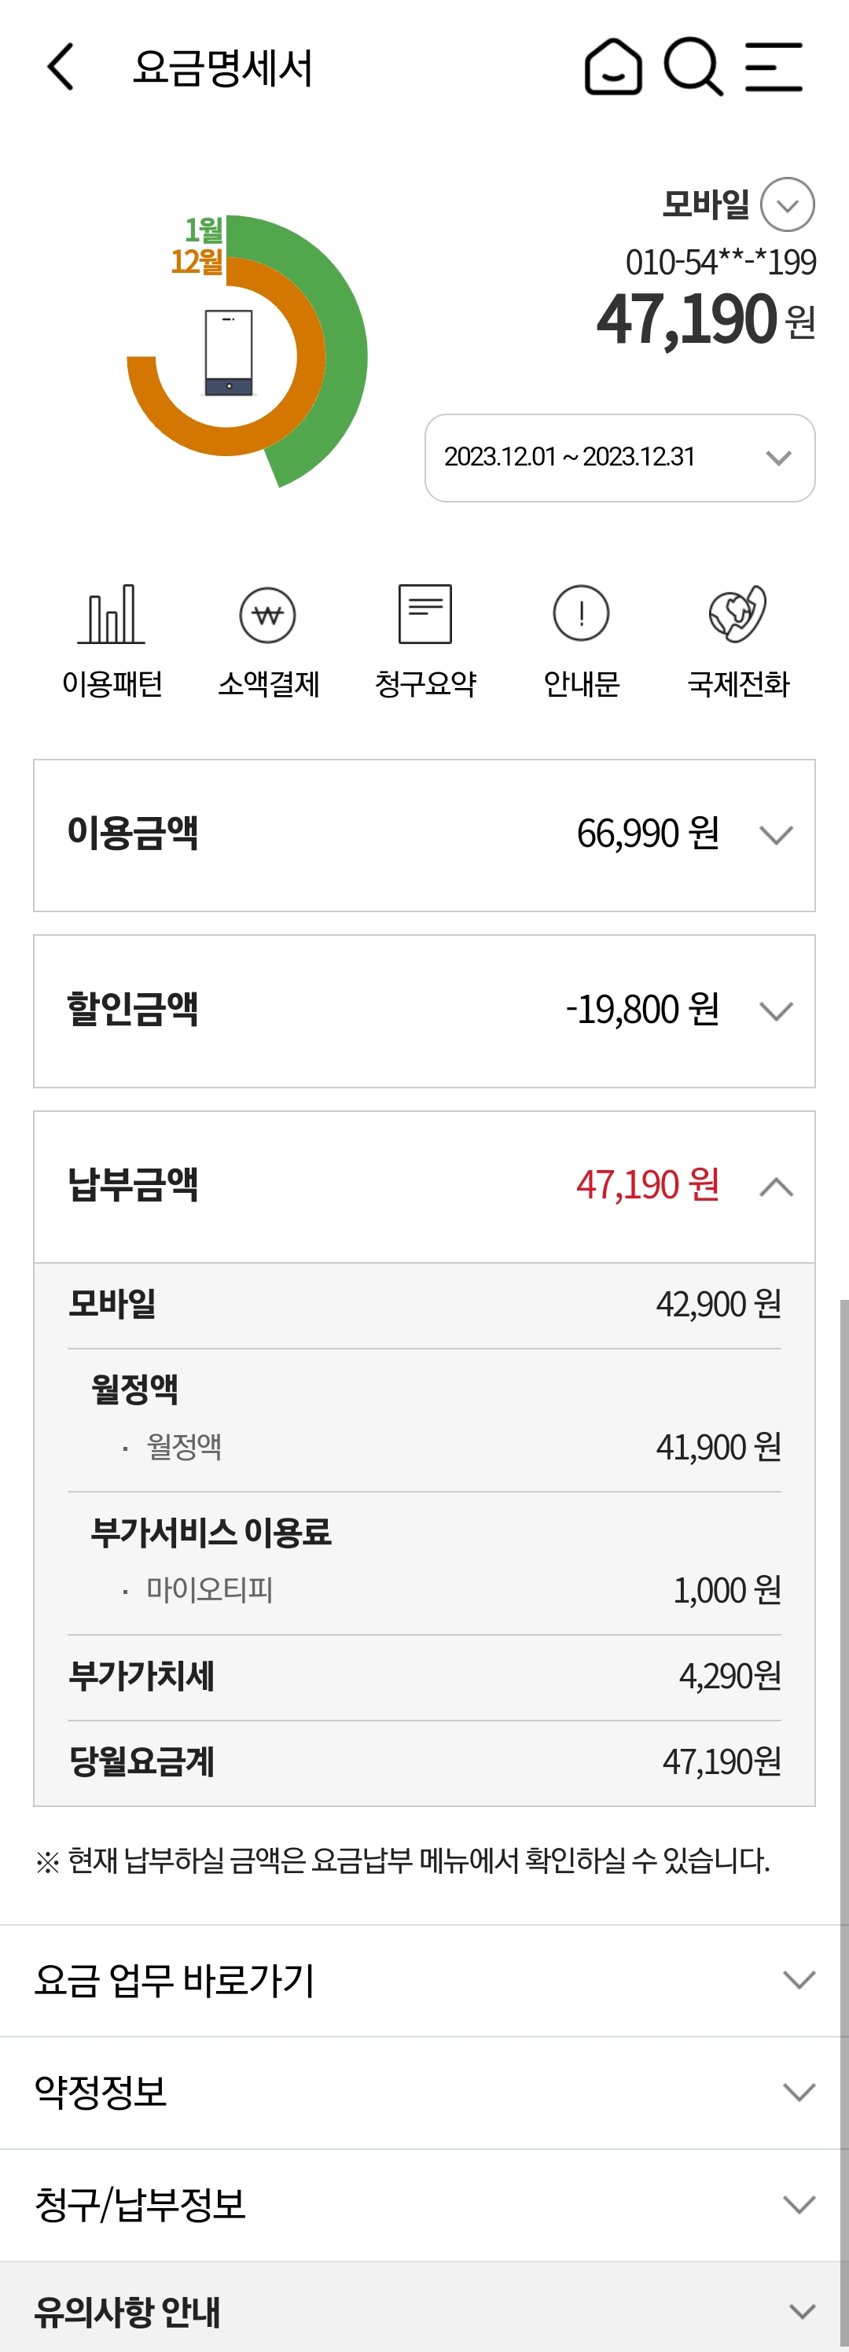Open the home icon in header
The height and width of the screenshot is (2352, 849).
pyautogui.click(x=612, y=67)
